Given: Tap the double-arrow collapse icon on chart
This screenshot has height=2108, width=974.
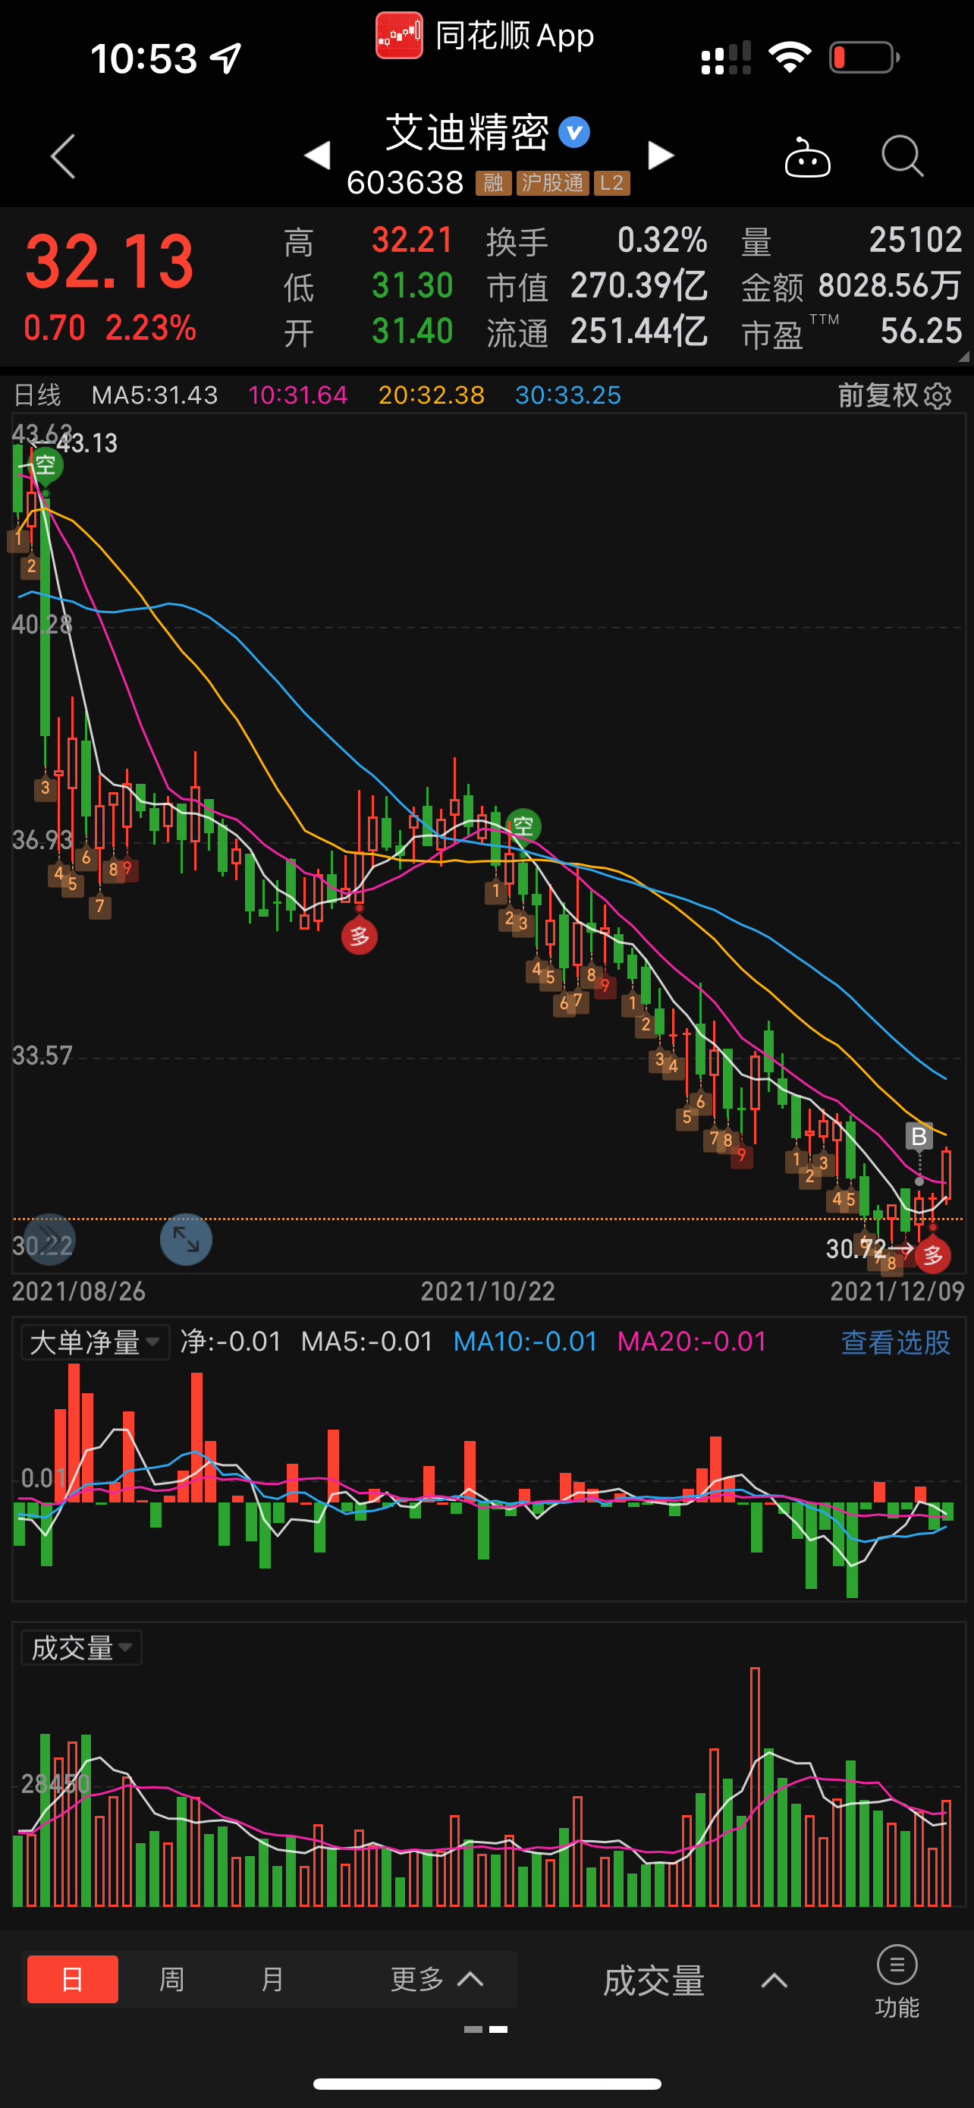Looking at the screenshot, I should click(x=49, y=1239).
